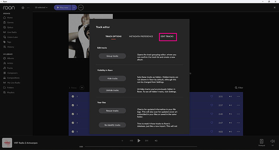The image size is (279, 150).
Task: Open the settings gear next to Roon logo
Action: 23,8
